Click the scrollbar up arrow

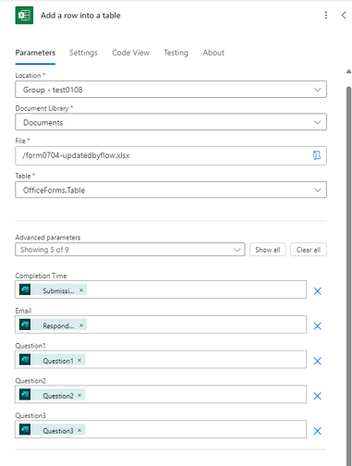(348, 71)
